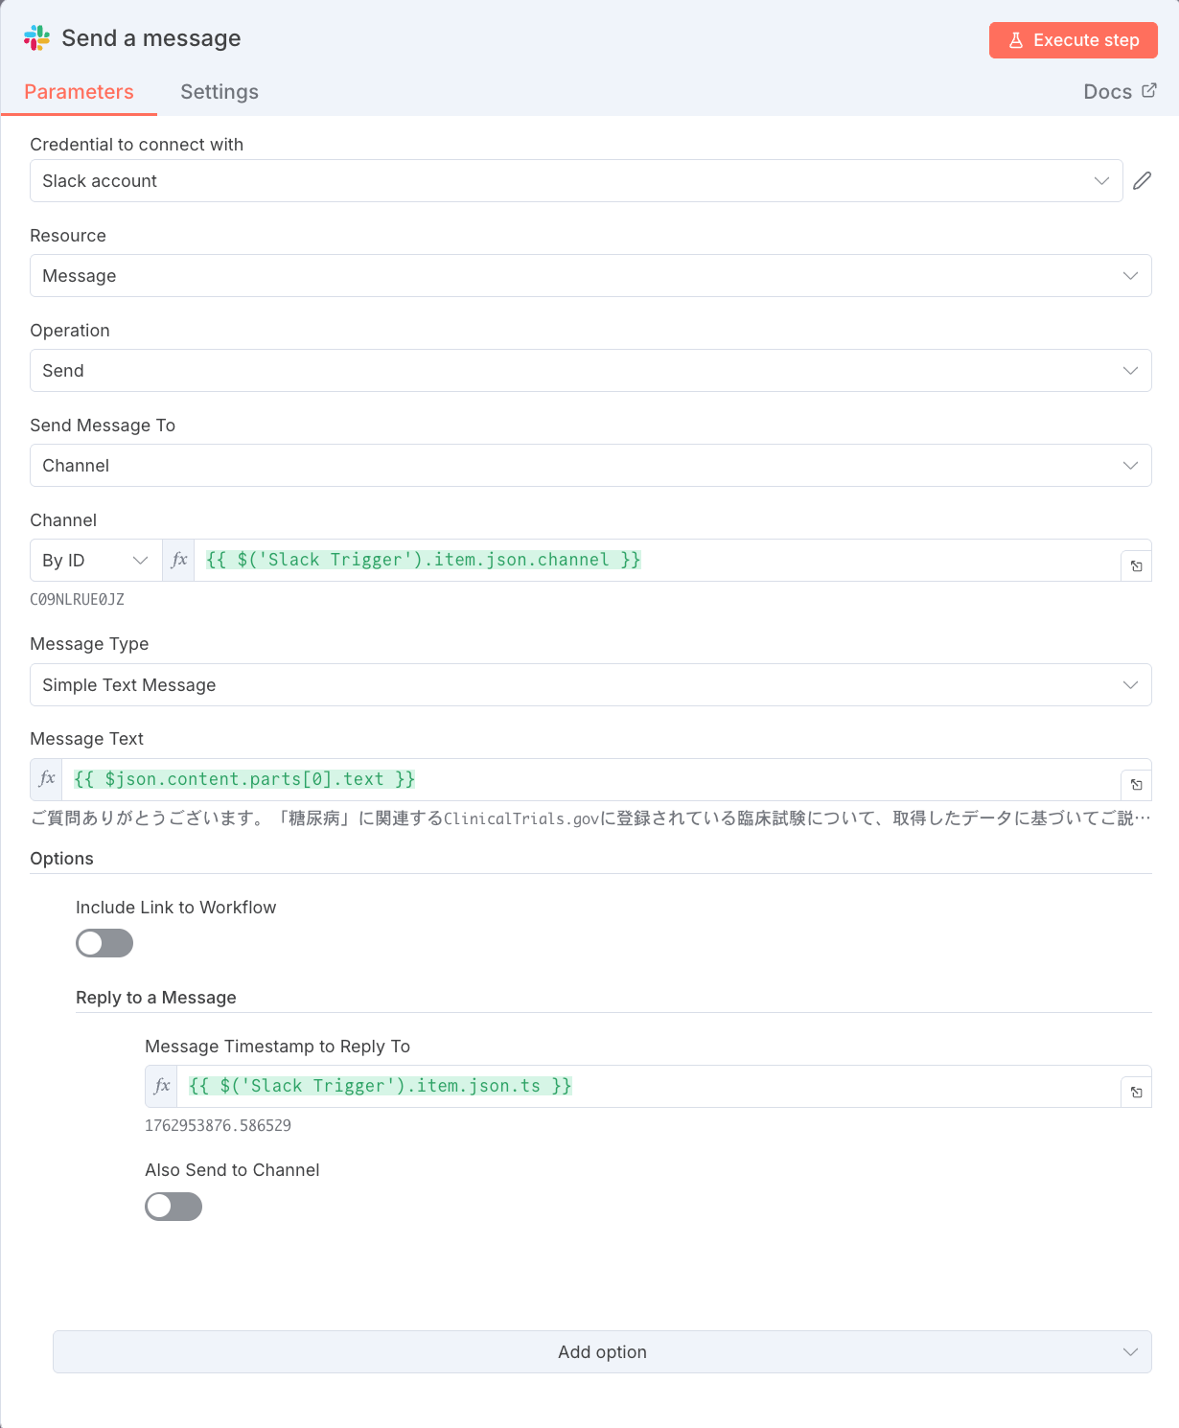Image resolution: width=1179 pixels, height=1428 pixels.
Task: Open expression editor for reply timestamp
Action: click(1136, 1093)
